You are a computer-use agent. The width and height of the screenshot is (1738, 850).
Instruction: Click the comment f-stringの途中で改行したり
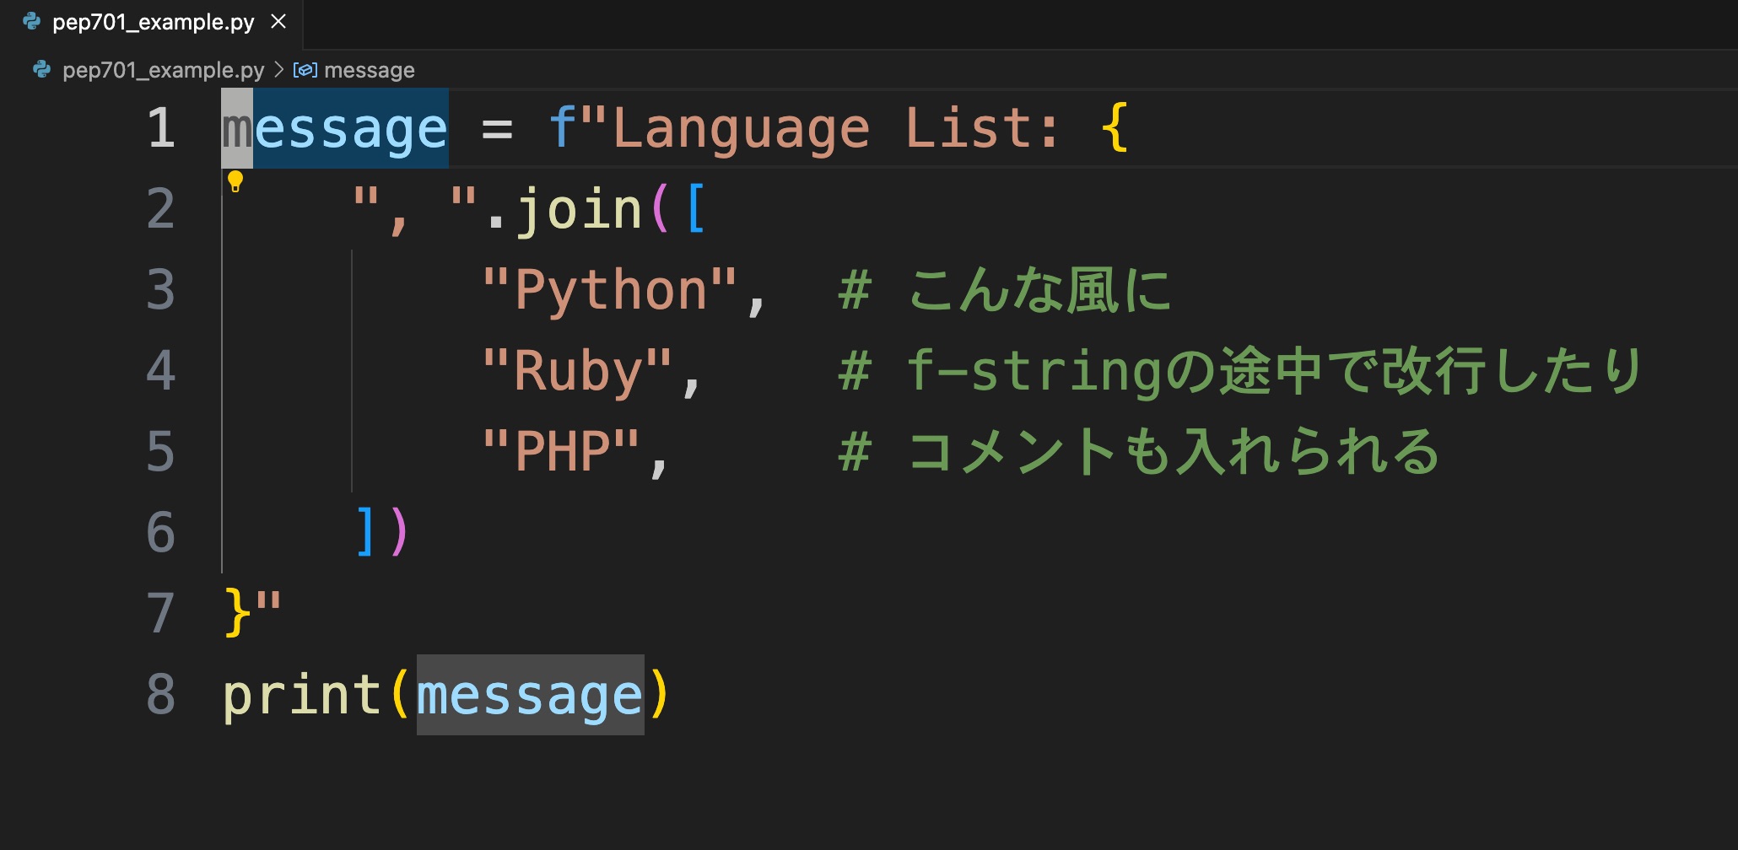click(1240, 371)
